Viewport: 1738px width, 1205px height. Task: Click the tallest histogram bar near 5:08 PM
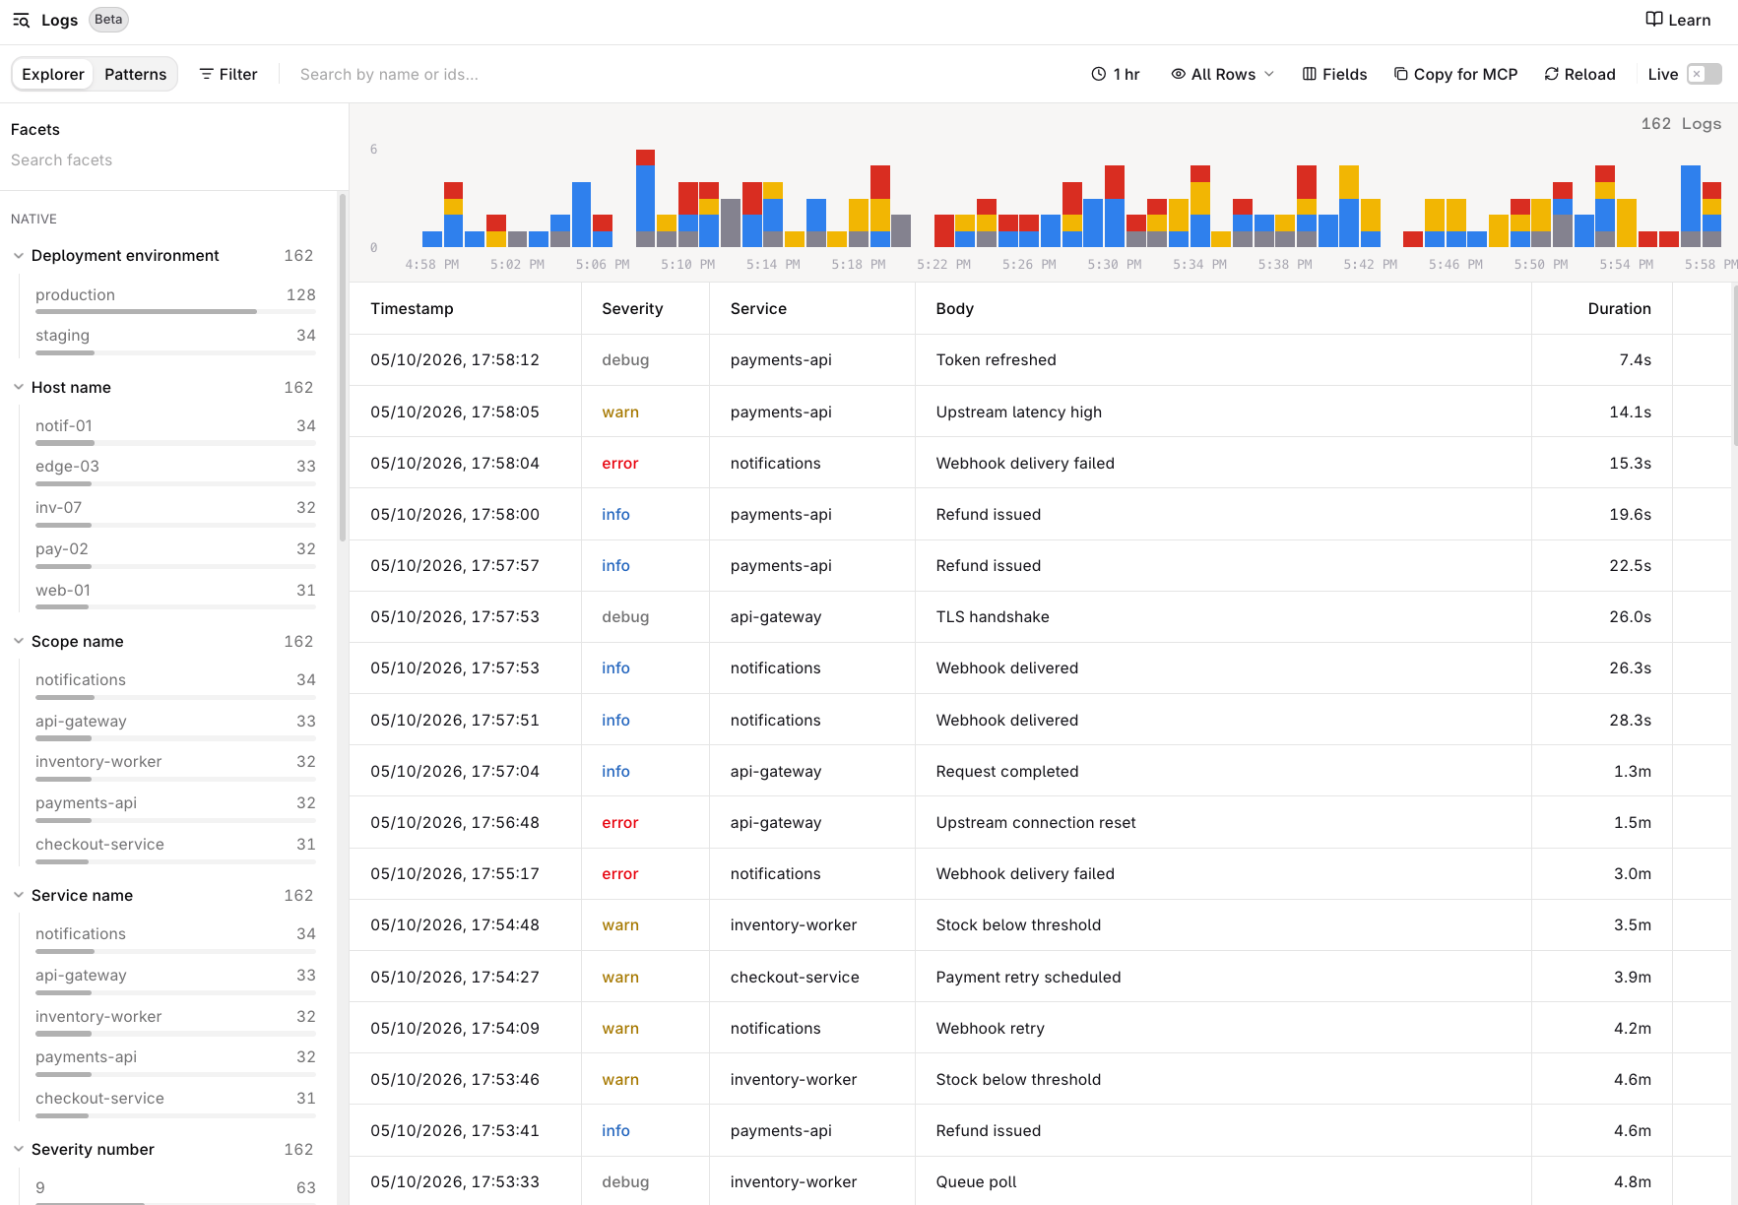click(x=645, y=198)
